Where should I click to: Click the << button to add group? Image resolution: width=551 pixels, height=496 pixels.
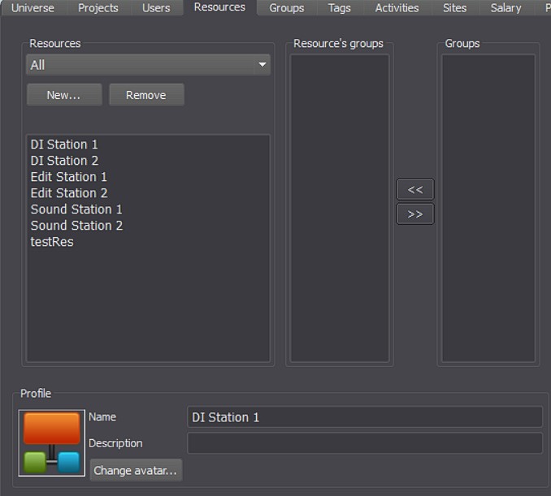pyautogui.click(x=415, y=190)
